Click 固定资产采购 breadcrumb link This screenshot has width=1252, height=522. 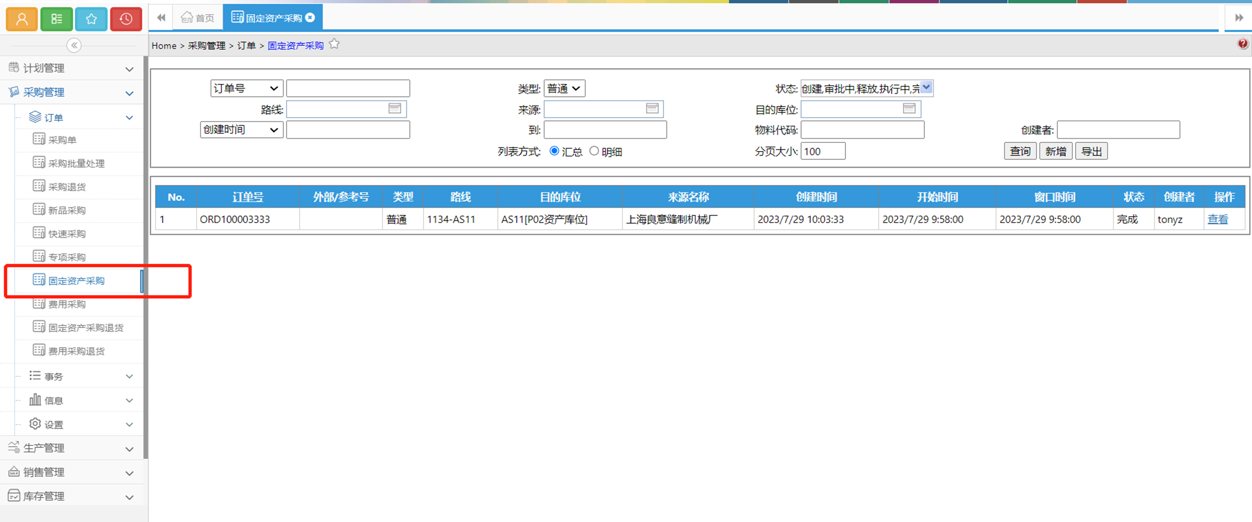(295, 45)
